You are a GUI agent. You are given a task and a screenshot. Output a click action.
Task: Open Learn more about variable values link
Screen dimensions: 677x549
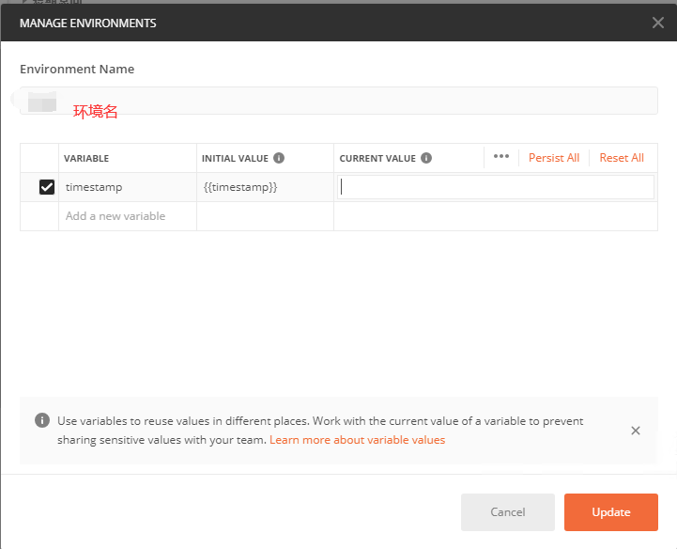(357, 440)
